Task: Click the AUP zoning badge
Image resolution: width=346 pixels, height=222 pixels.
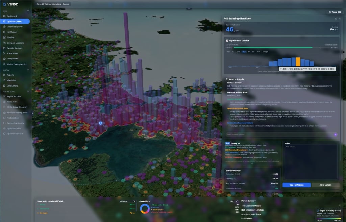Action: (x=227, y=144)
